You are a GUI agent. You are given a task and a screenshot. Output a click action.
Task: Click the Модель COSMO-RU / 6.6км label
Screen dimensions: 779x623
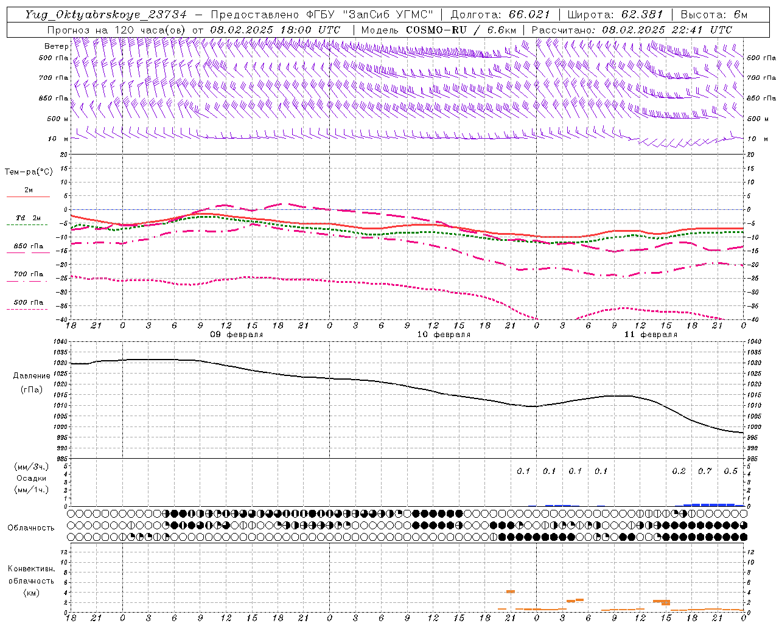[x=438, y=30]
